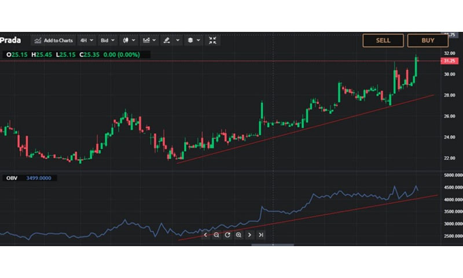This screenshot has height=278, width=463.
Task: Click the Add to Charts button
Action: point(53,41)
